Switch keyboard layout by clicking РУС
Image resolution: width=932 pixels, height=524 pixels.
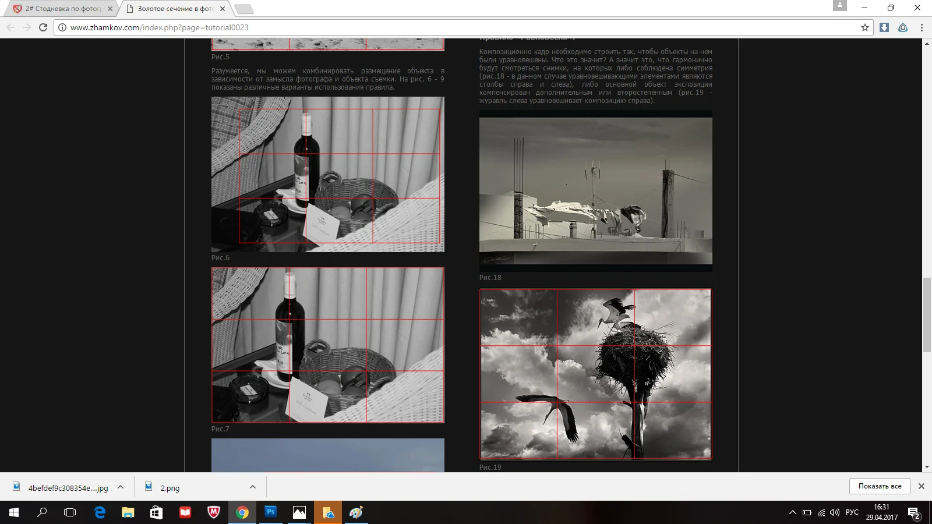852,513
